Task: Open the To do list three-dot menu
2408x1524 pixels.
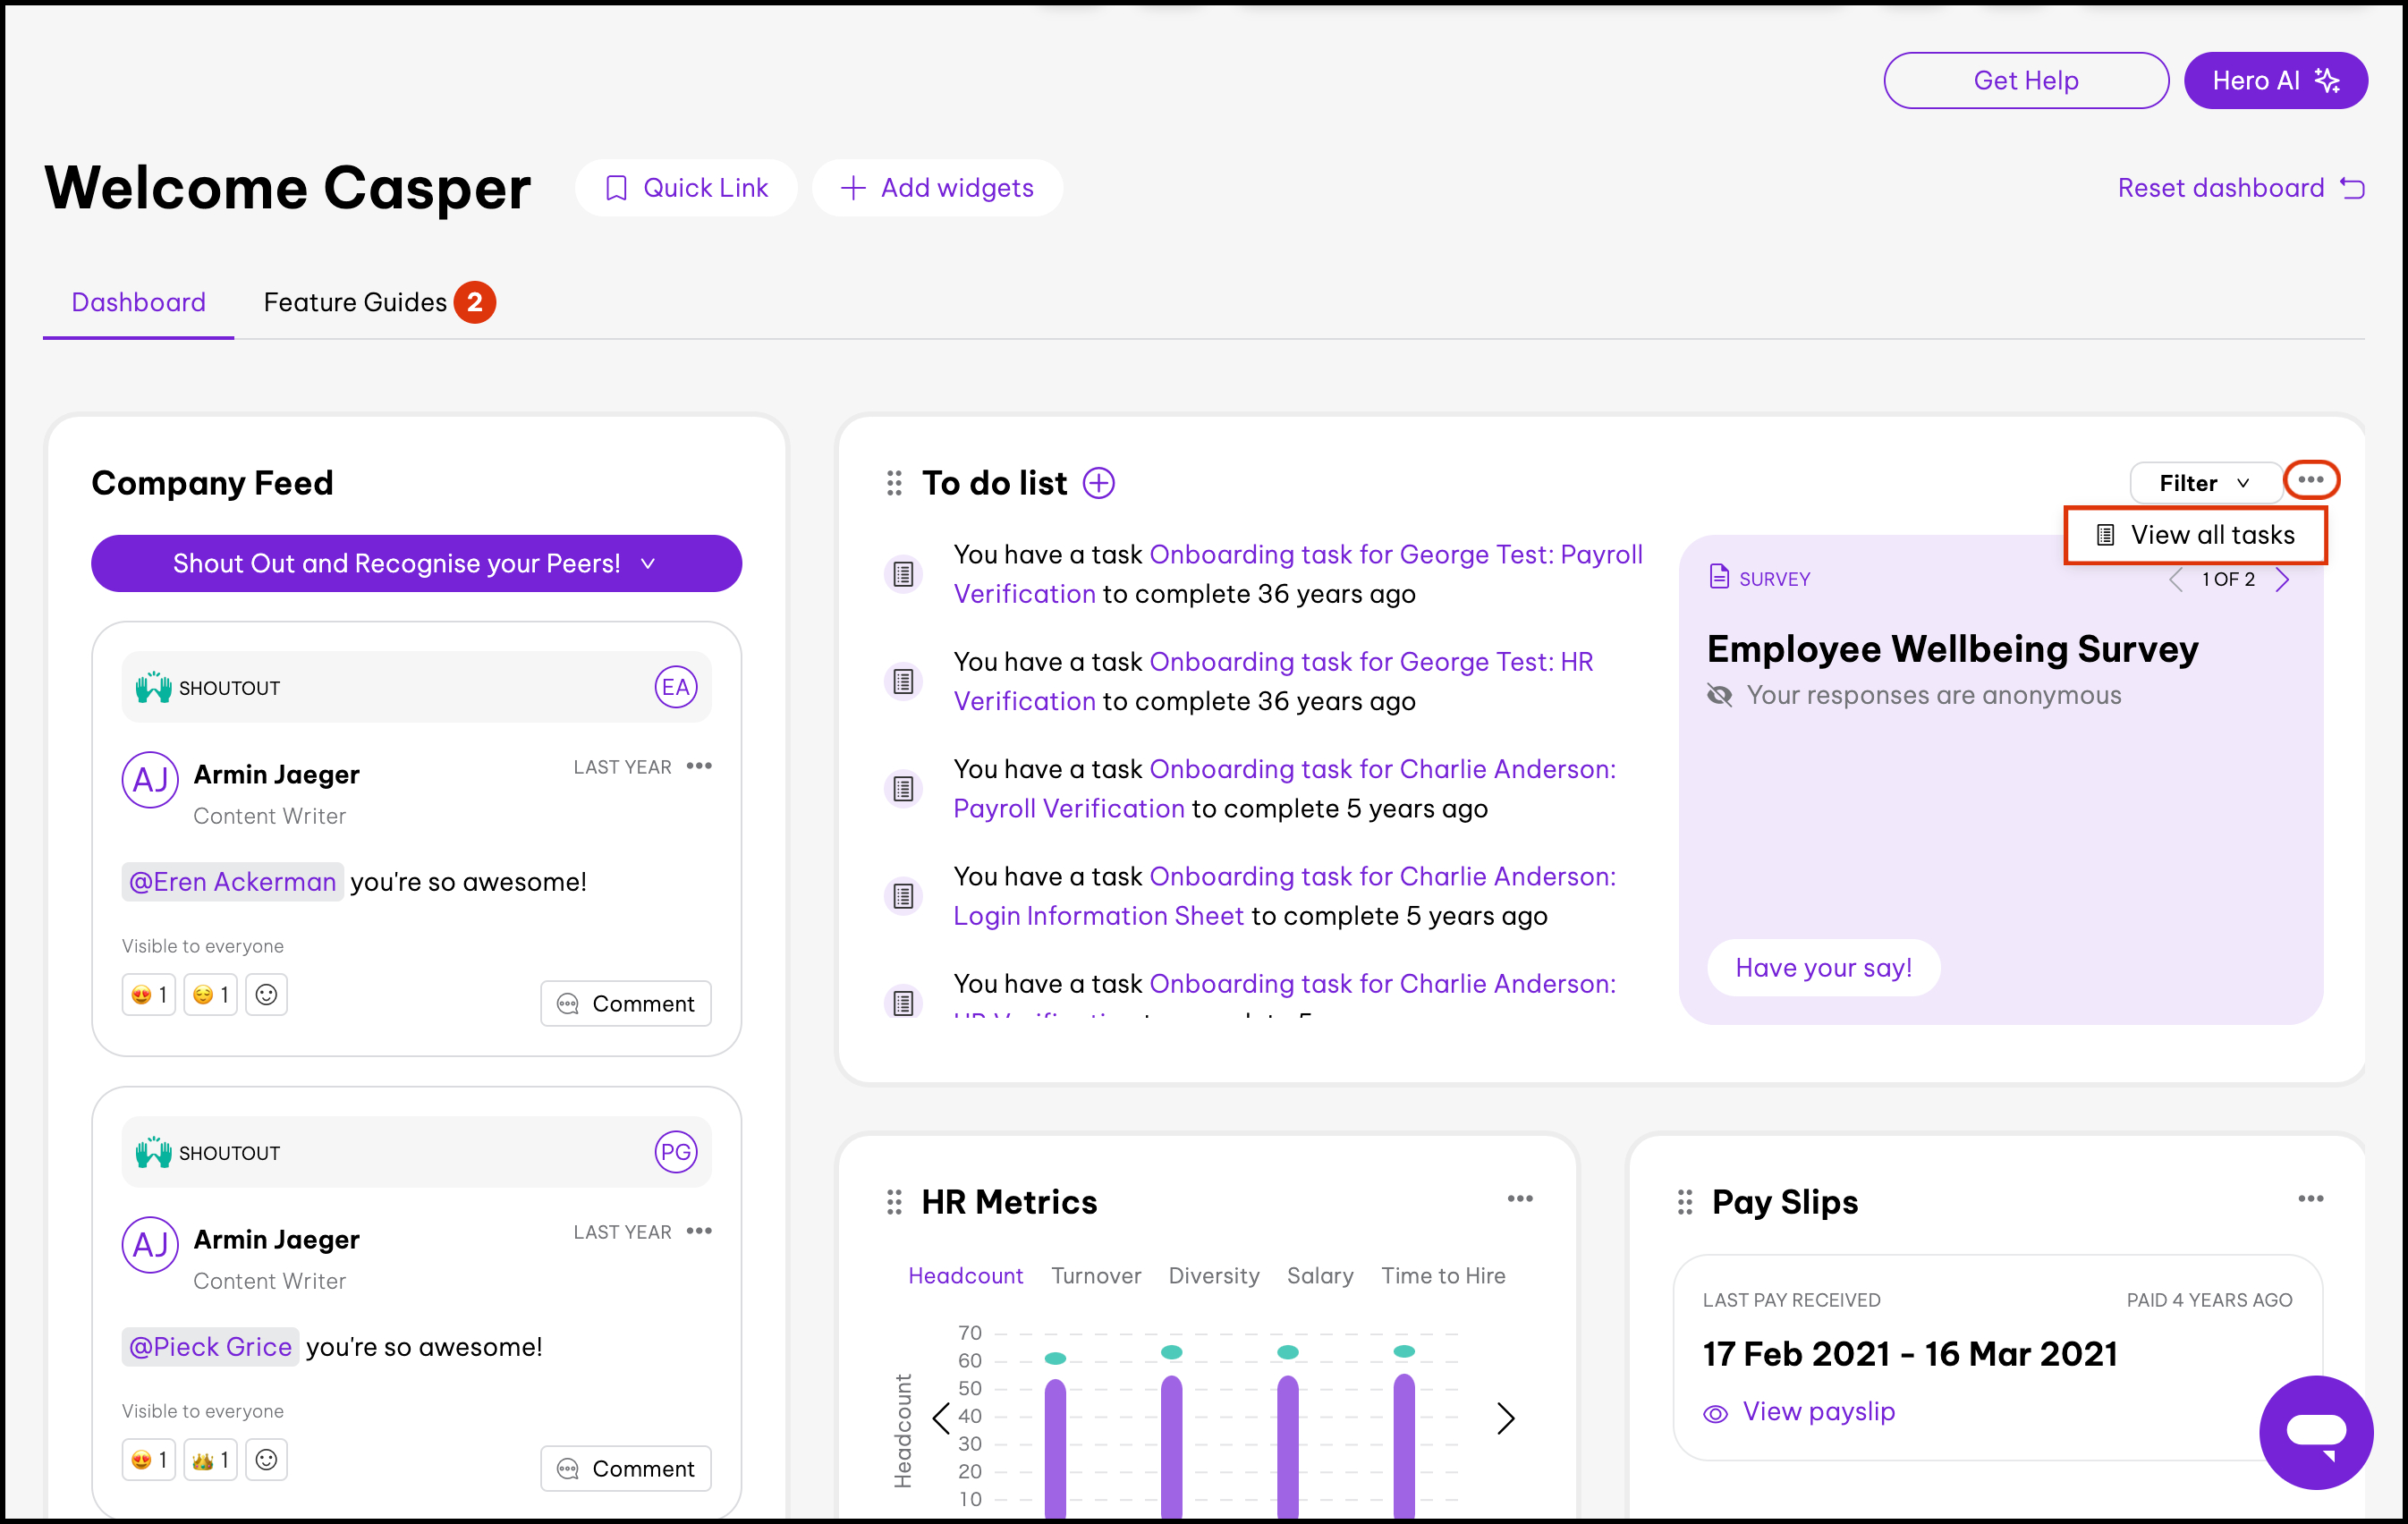Action: tap(2310, 480)
